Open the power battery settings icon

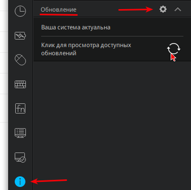pos(20,35)
